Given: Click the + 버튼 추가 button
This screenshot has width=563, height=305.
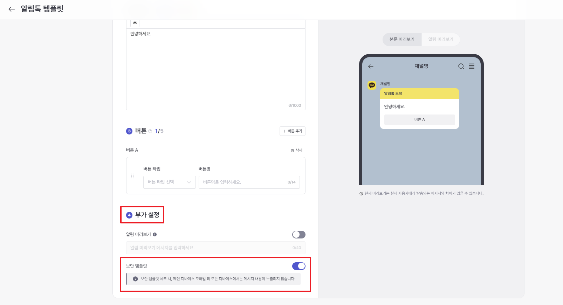Looking at the screenshot, I should click(x=293, y=131).
